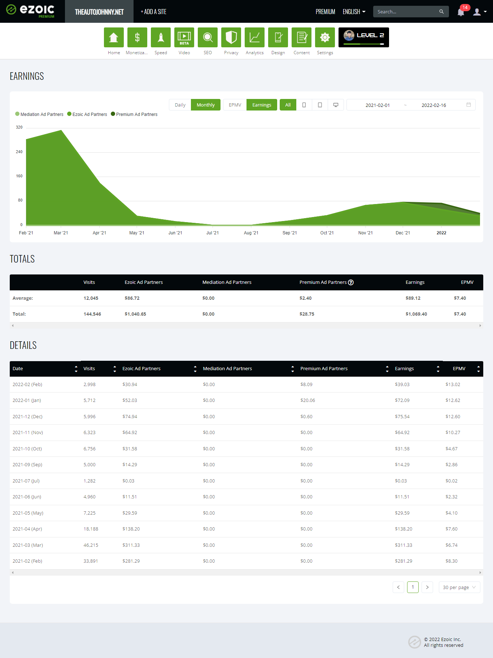Open the Design icon
The image size is (493, 658).
tap(278, 37)
